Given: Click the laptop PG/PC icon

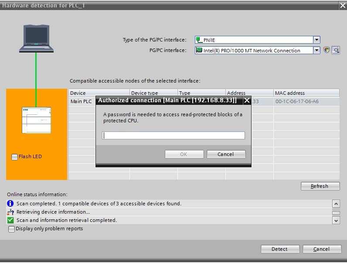Looking at the screenshot, I should coord(36,38).
